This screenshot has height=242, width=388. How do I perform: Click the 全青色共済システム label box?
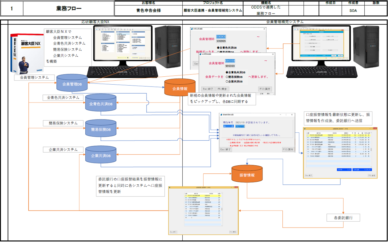point(63,98)
